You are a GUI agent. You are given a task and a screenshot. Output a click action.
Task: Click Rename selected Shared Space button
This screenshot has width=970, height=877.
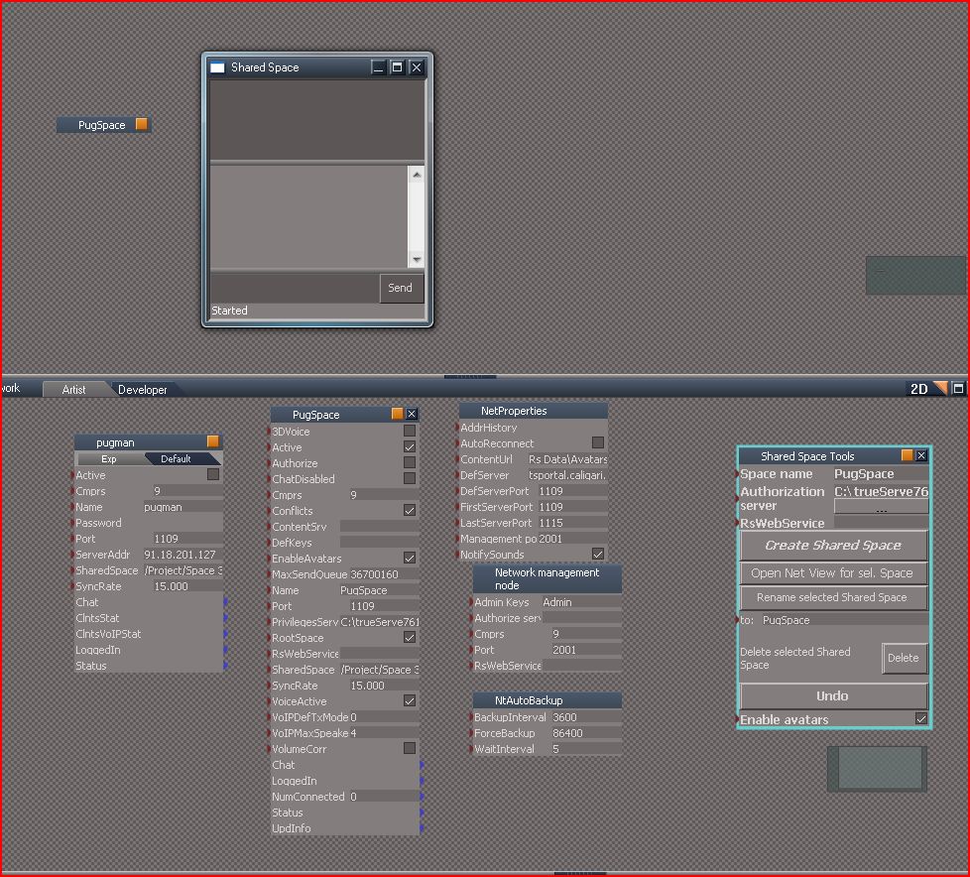833,597
